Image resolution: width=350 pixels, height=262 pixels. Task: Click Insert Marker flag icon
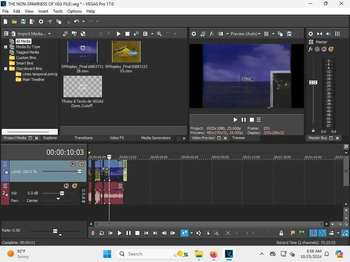293,233
